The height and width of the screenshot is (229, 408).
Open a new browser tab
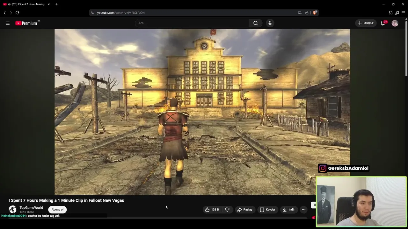click(56, 4)
